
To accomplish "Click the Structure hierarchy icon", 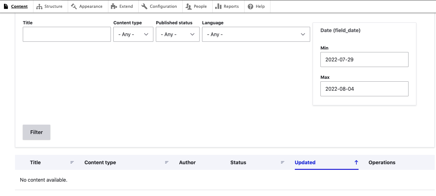I will click(x=39, y=6).
